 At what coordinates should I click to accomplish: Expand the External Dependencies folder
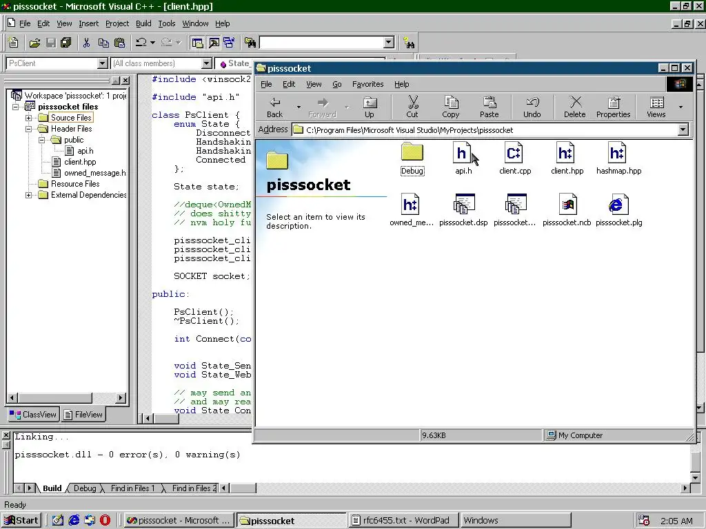tap(28, 195)
